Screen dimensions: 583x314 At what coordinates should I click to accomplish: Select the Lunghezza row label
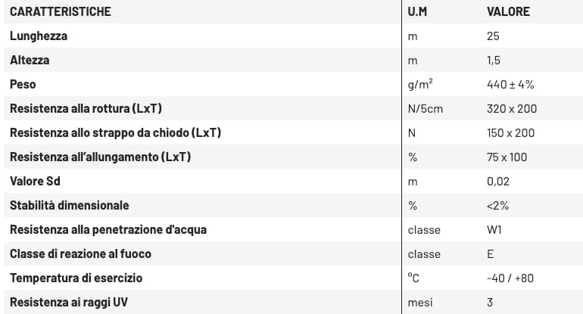coord(39,36)
